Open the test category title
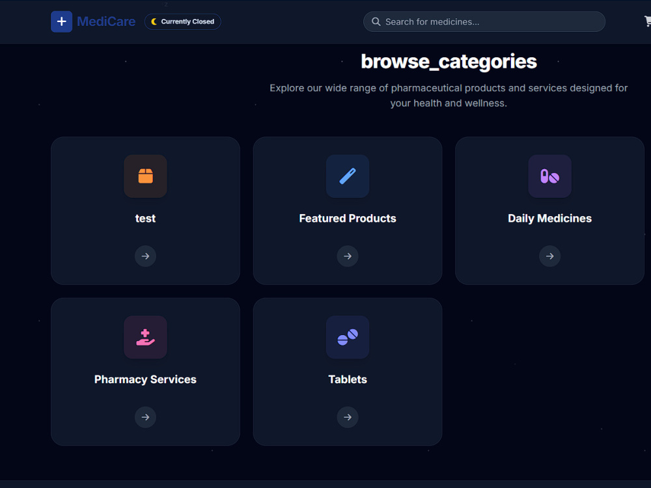This screenshot has height=488, width=651. [x=145, y=218]
